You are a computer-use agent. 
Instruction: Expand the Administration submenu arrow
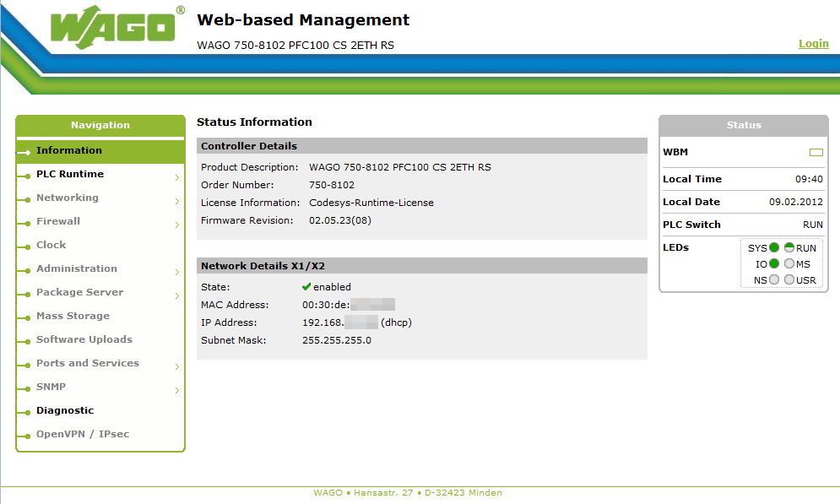click(176, 272)
